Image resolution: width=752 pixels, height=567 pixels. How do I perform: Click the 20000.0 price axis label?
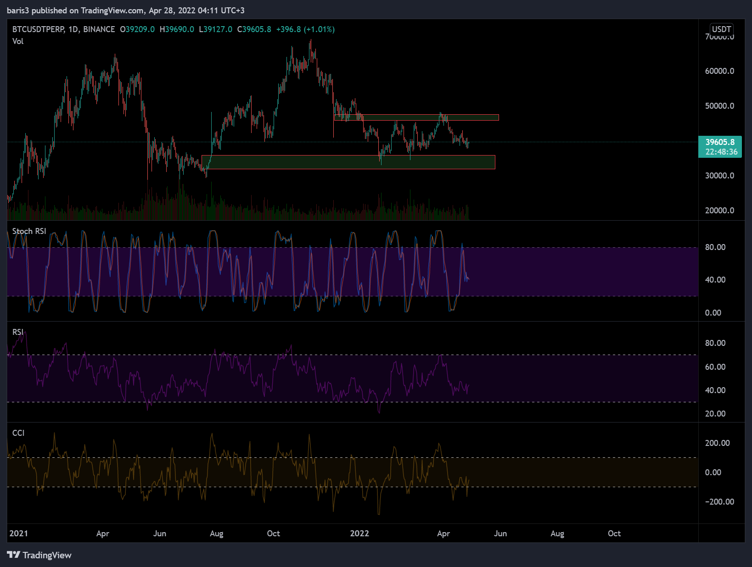coord(719,211)
